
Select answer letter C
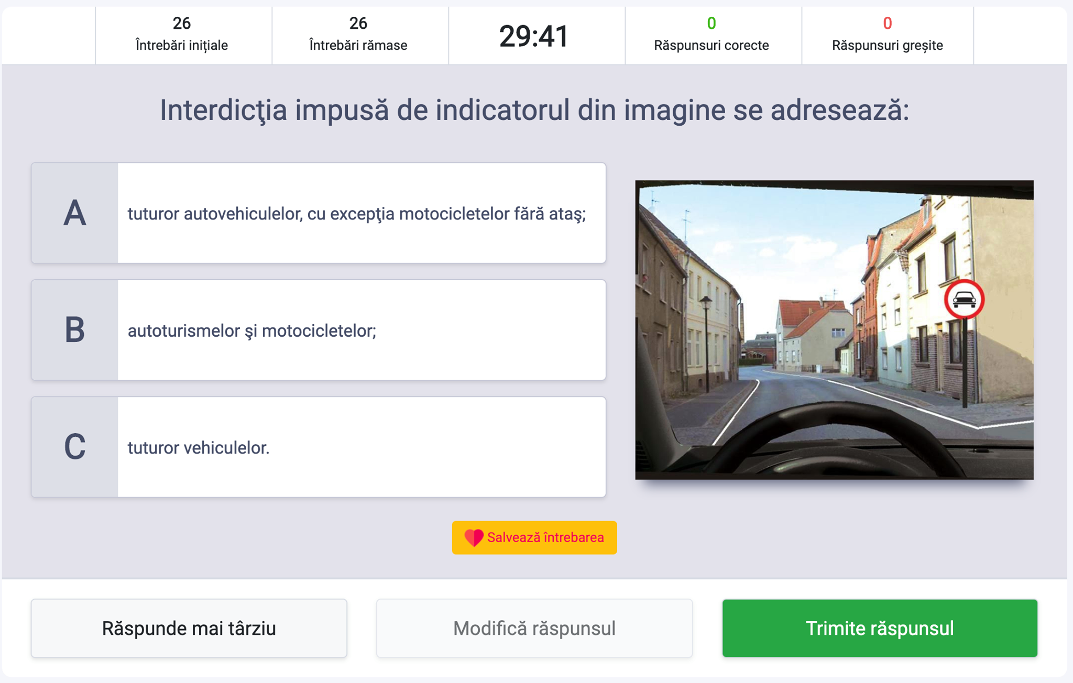pyautogui.click(x=74, y=447)
